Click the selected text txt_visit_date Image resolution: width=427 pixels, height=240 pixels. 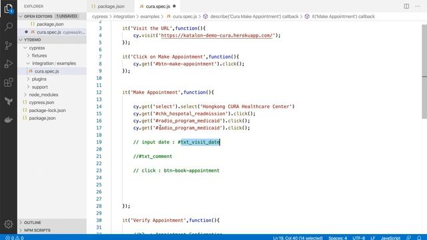(x=200, y=142)
